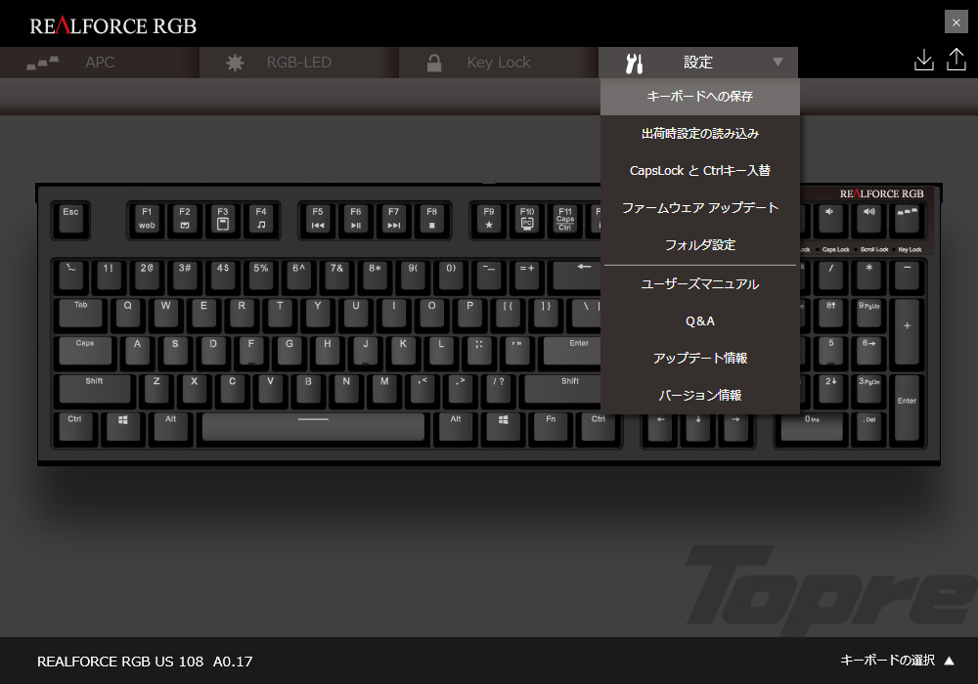
Task: Click the spacebar on keyboard image
Action: click(313, 427)
